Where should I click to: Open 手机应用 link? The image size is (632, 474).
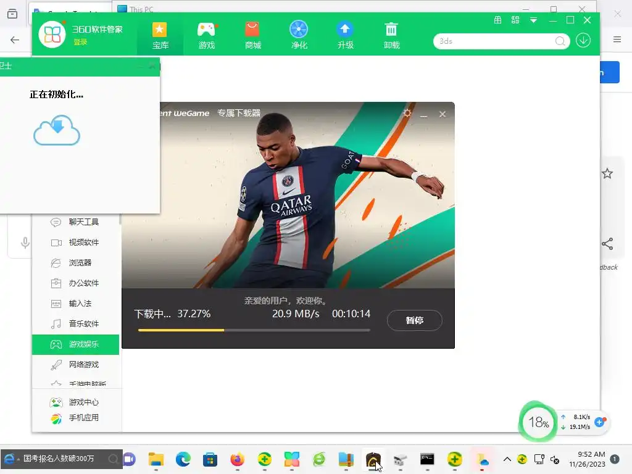click(x=75, y=418)
